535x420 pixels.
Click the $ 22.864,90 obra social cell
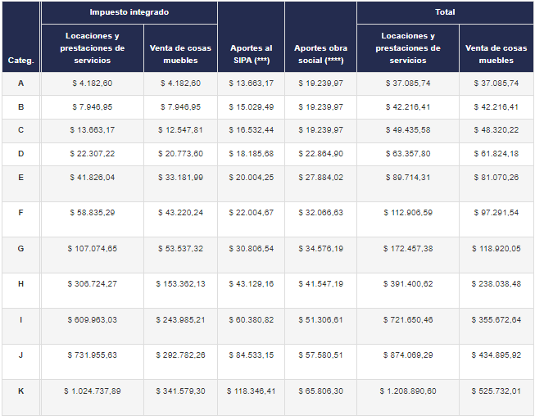[320, 154]
